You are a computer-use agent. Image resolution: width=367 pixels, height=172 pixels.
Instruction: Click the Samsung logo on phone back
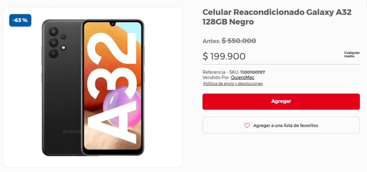(72, 131)
